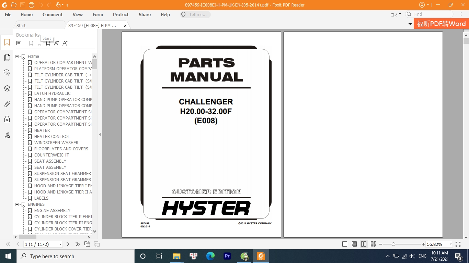The image size is (469, 263).
Task: Open the Pages thumbnail panel
Action: point(7,58)
